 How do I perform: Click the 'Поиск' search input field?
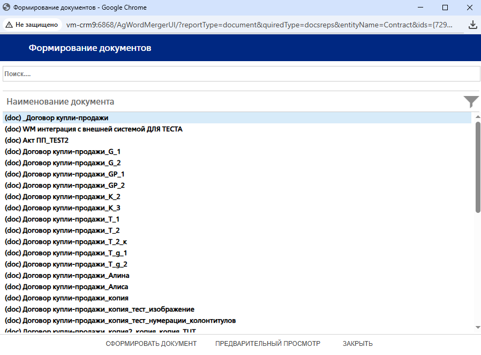241,74
